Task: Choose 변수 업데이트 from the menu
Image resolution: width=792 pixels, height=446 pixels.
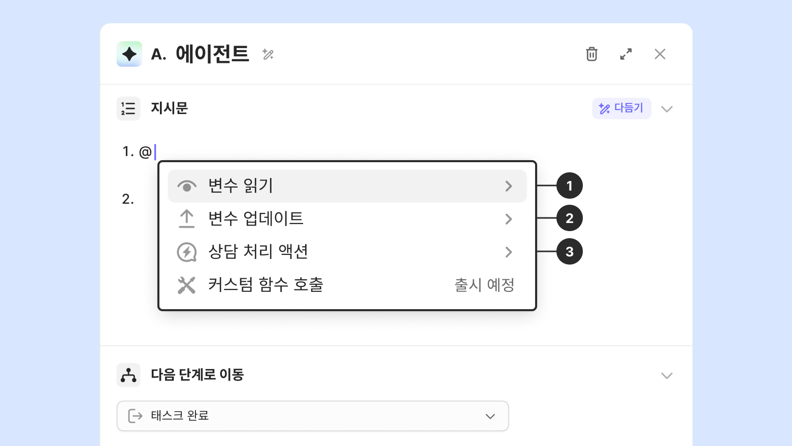Action: click(256, 219)
